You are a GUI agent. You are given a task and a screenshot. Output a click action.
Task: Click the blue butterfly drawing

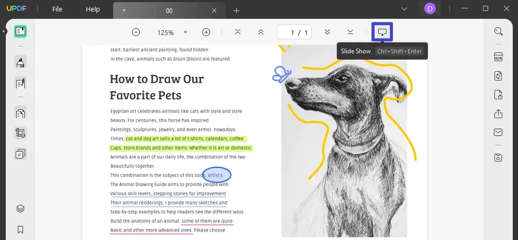point(281,74)
